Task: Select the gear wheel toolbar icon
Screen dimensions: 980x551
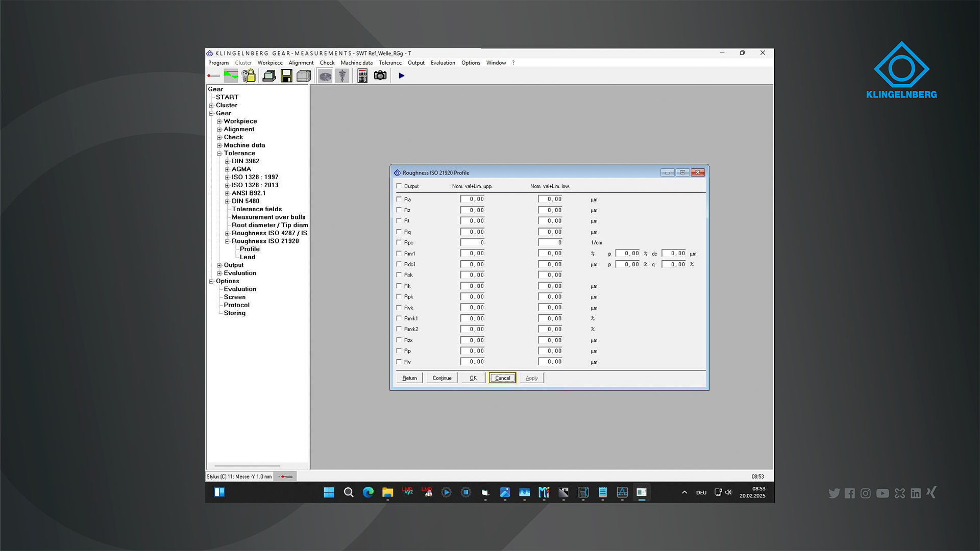Action: pos(325,76)
